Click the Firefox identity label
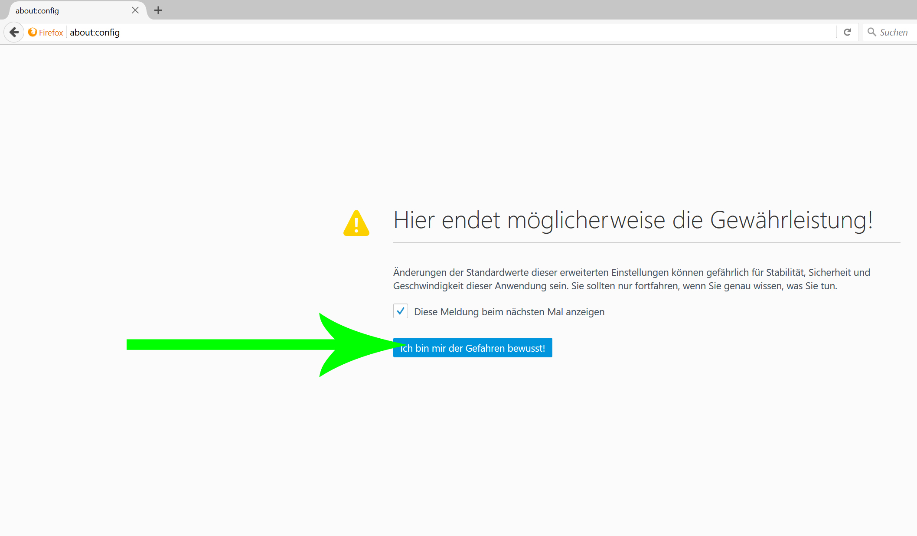Image resolution: width=917 pixels, height=536 pixels. [51, 33]
